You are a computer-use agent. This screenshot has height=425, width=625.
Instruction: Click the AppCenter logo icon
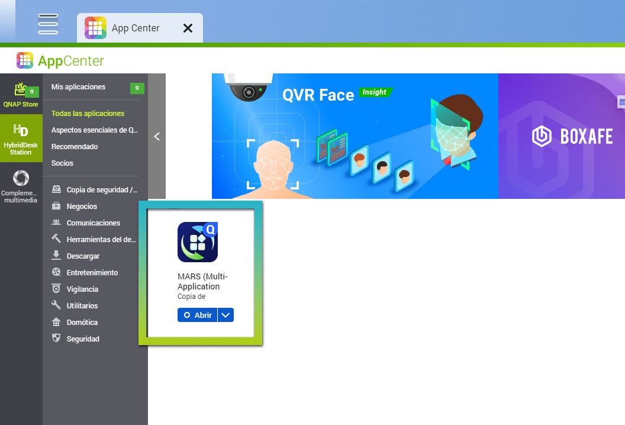point(25,60)
